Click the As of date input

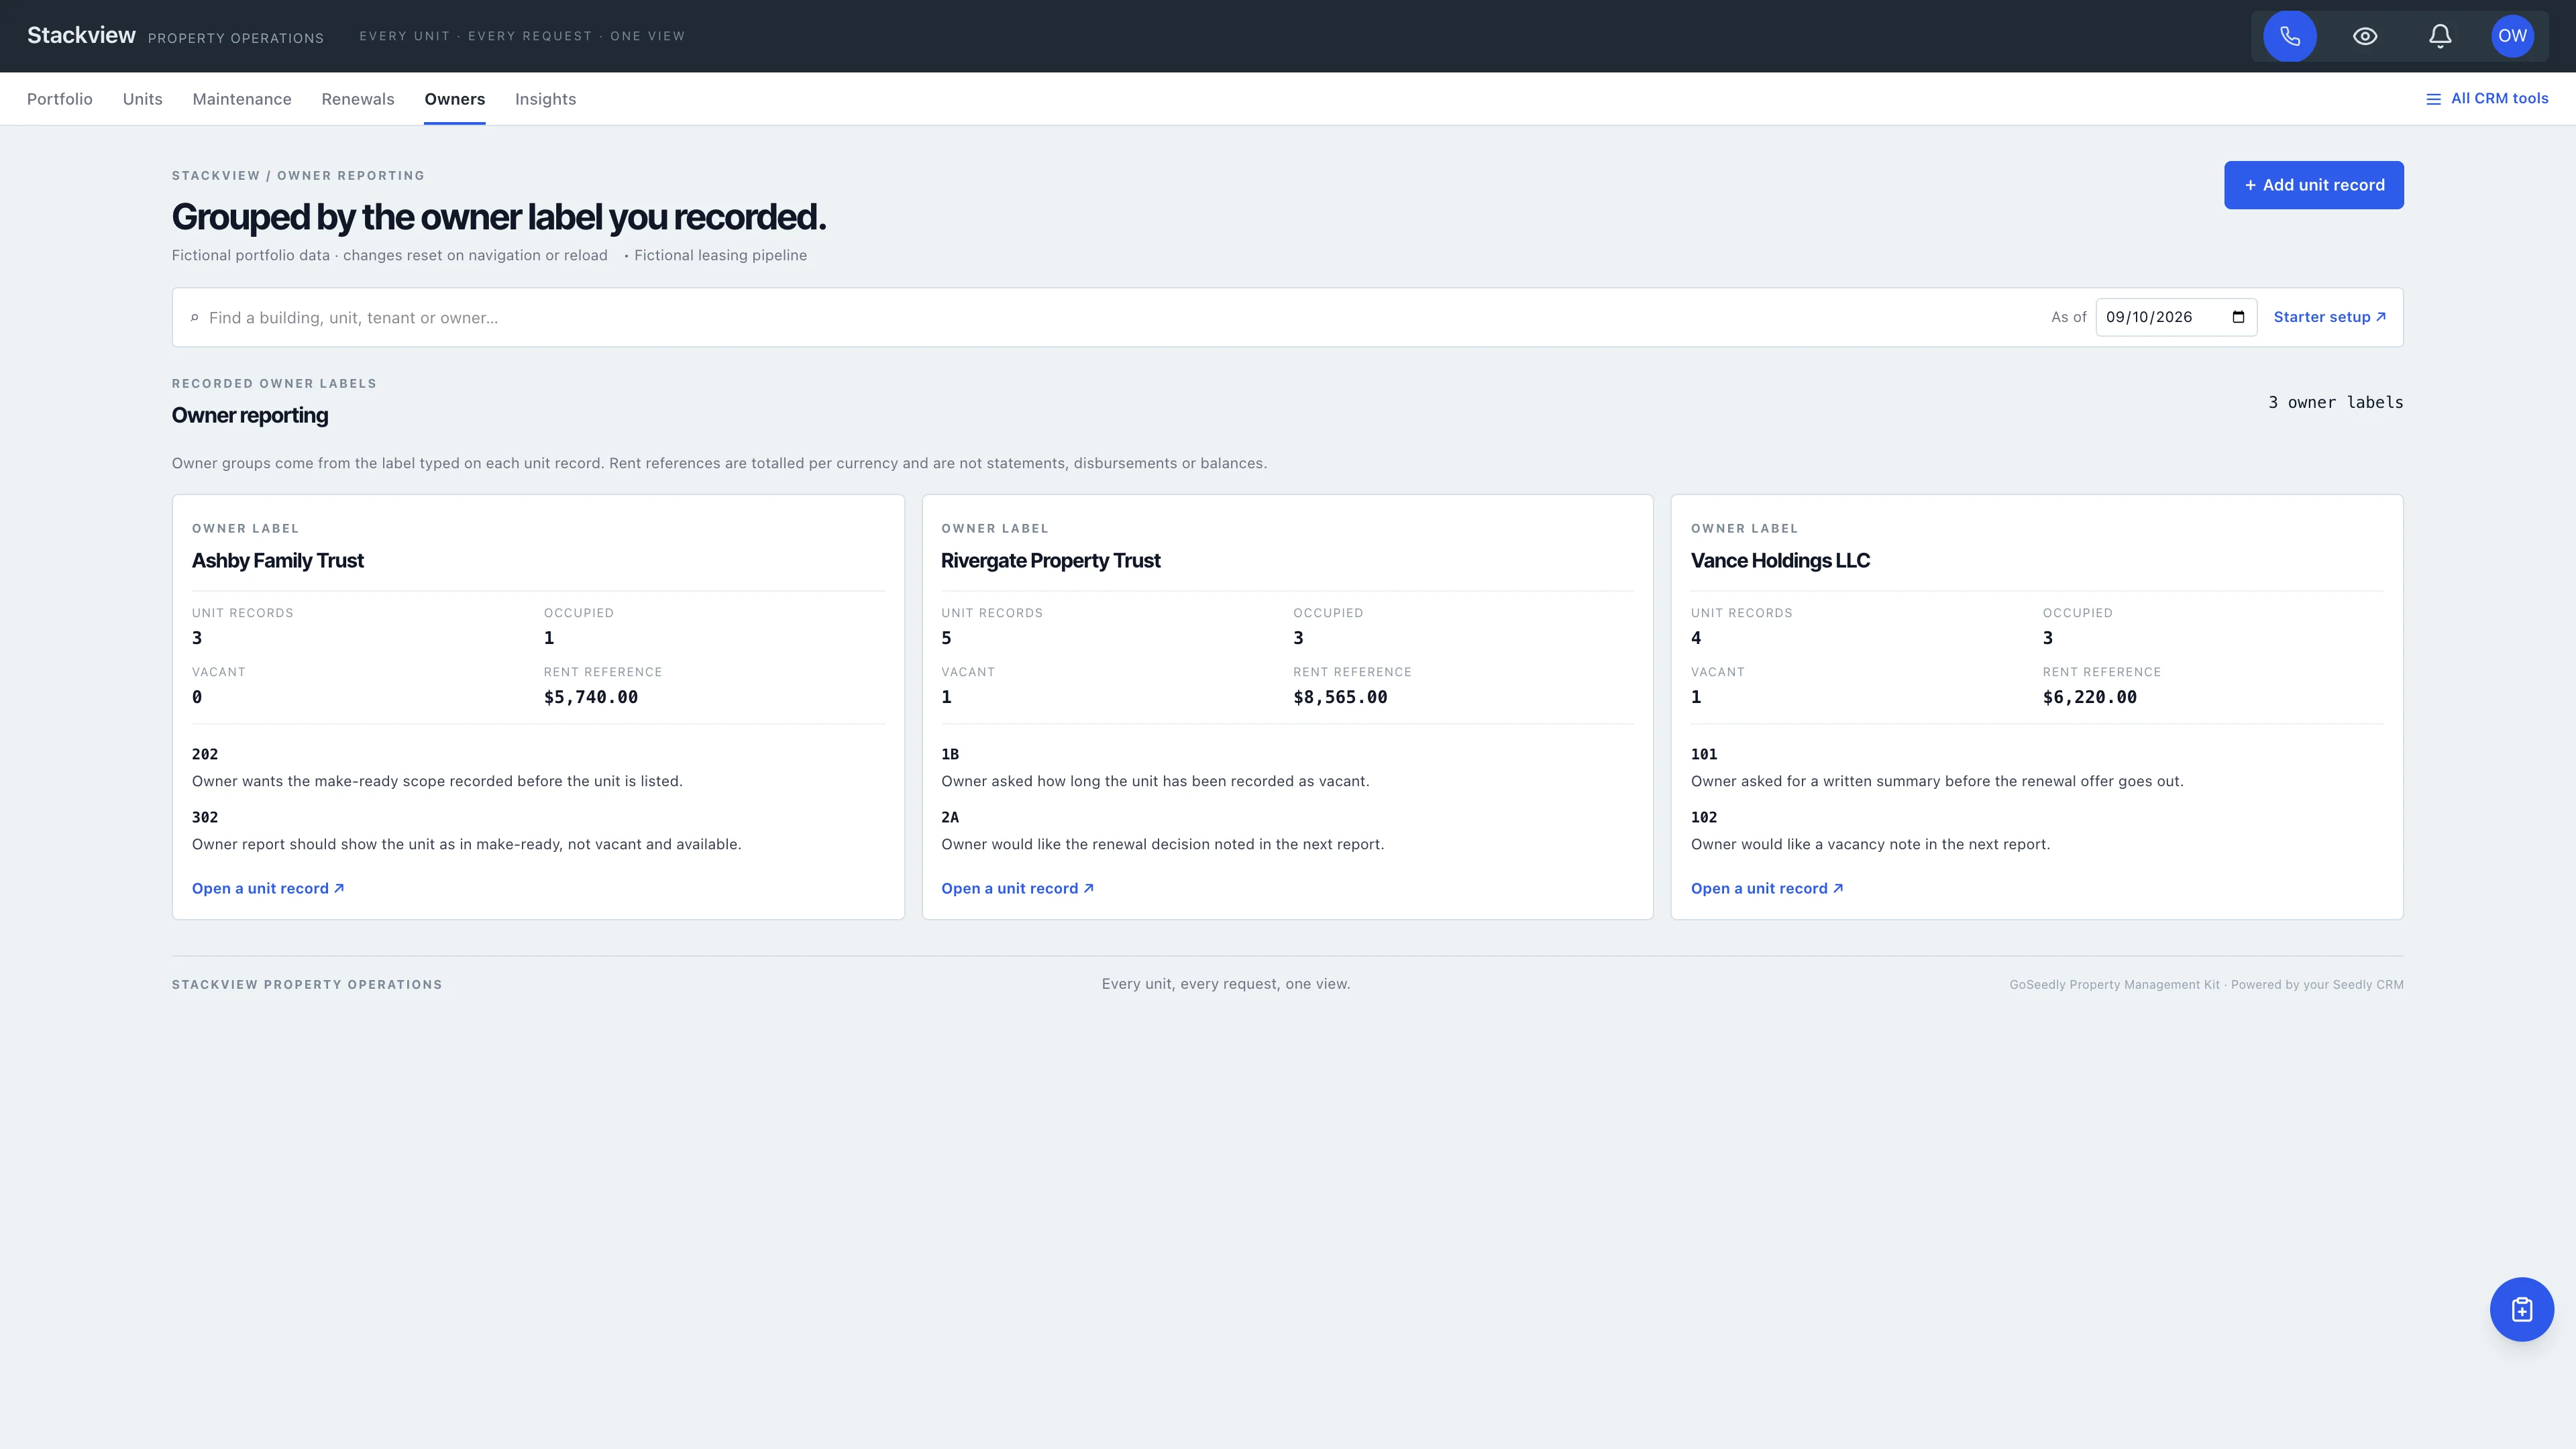coord(2176,317)
